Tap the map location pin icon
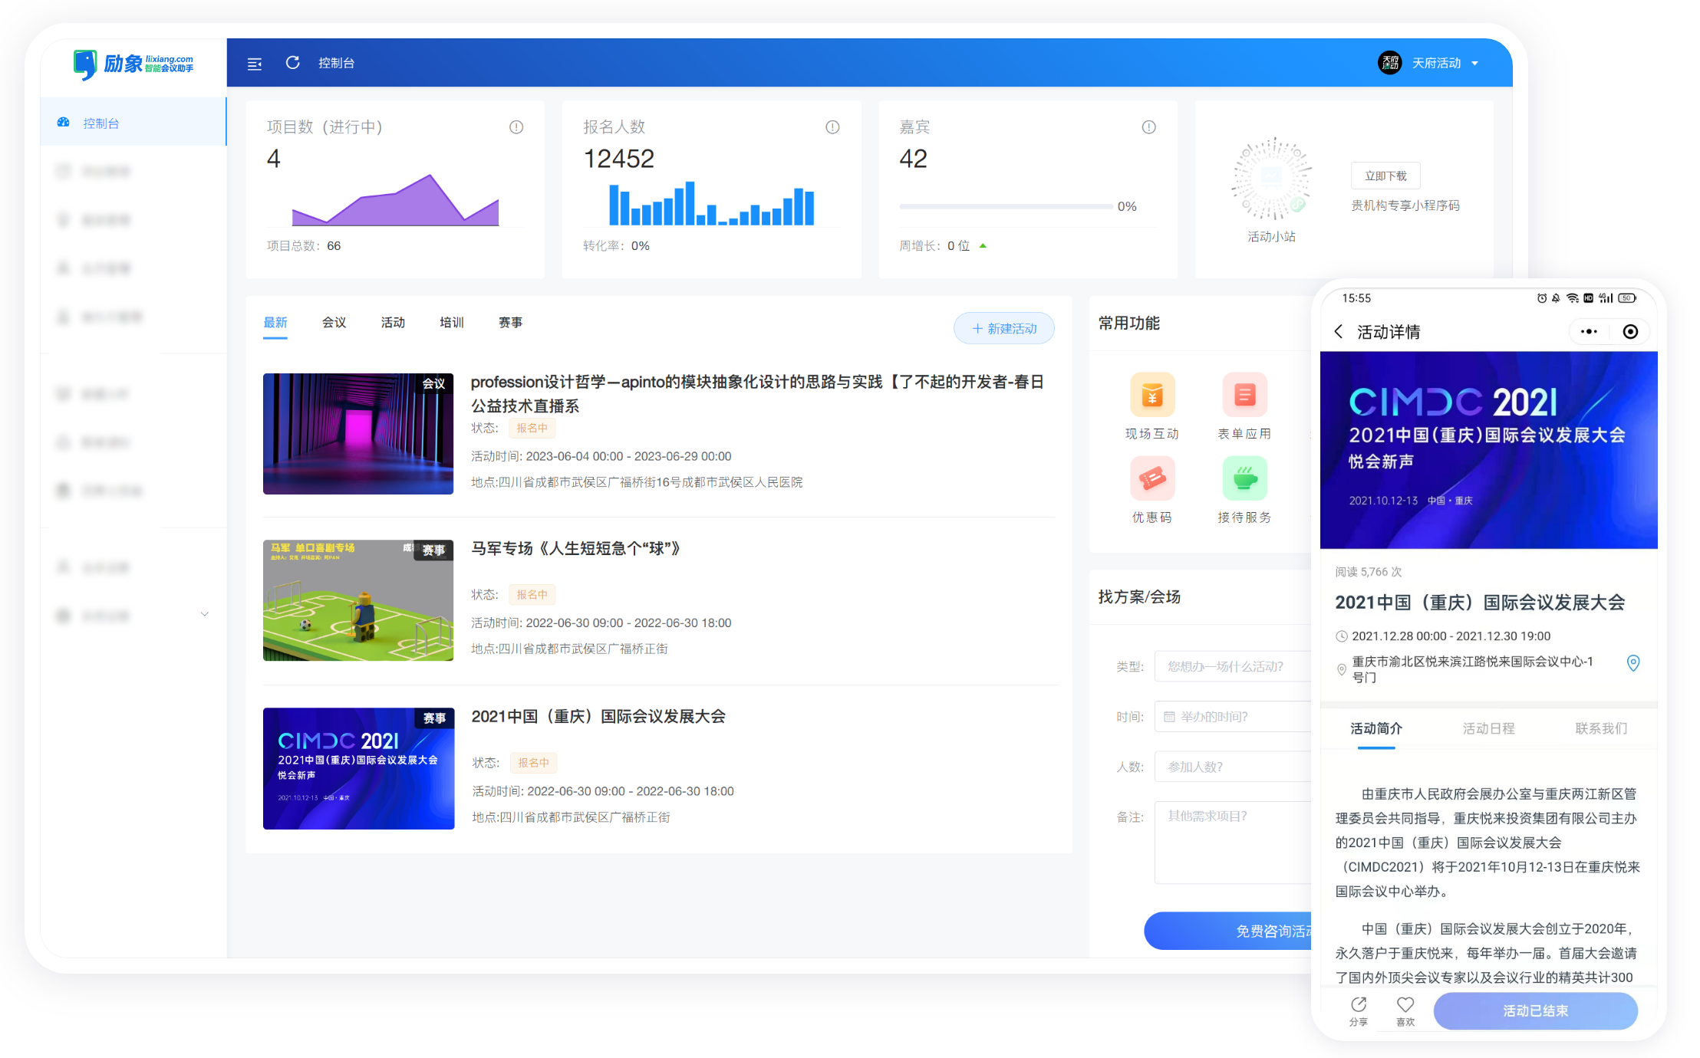The width and height of the screenshot is (1700, 1058). (x=1633, y=663)
